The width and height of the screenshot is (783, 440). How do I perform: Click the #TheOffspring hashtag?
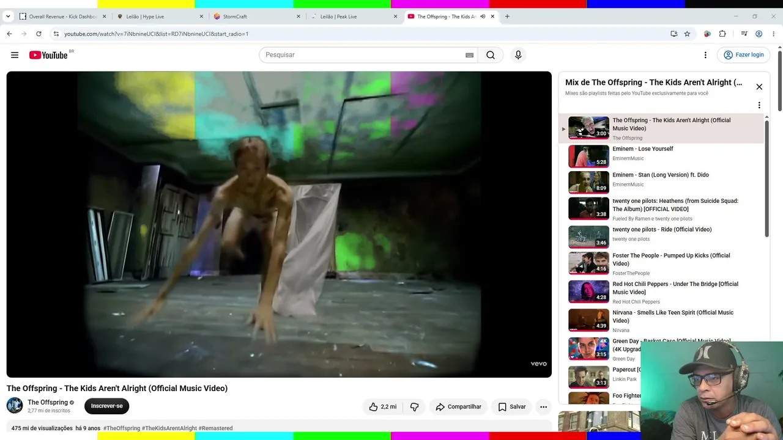tap(122, 428)
